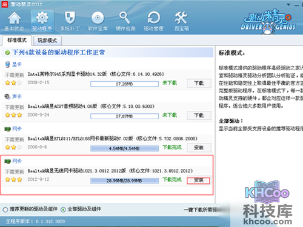Click 未下载 status of Intel driver
The image size is (303, 227).
tap(170, 83)
